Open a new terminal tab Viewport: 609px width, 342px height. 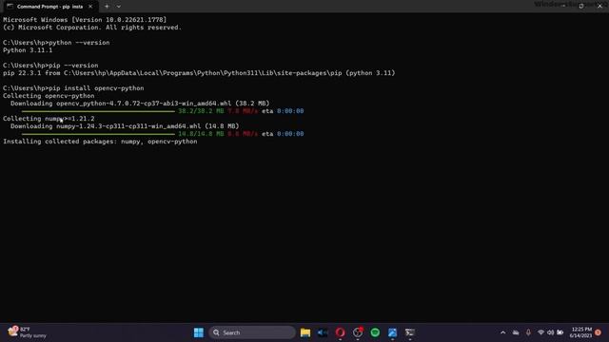[107, 7]
